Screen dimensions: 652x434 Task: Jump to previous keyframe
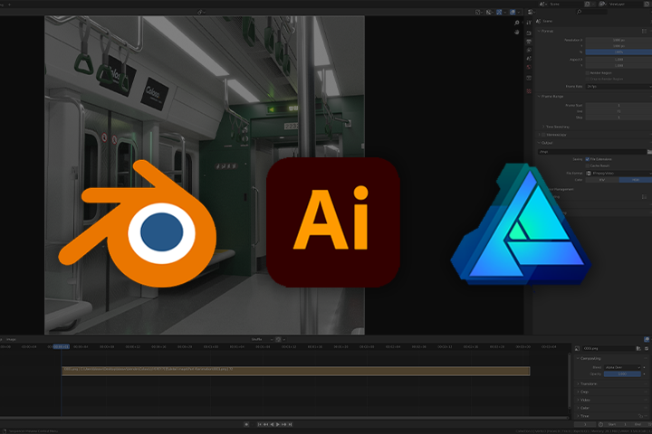tap(265, 424)
